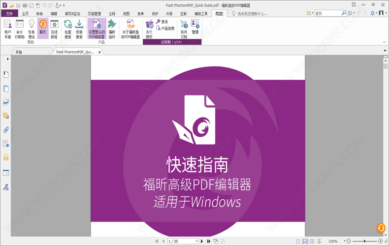Open the digital signatures pen panel

pos(6,187)
